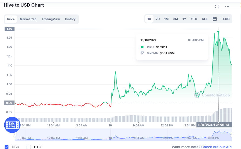The image size is (241, 149).
Task: Select the Price tab
Action: 11,19
